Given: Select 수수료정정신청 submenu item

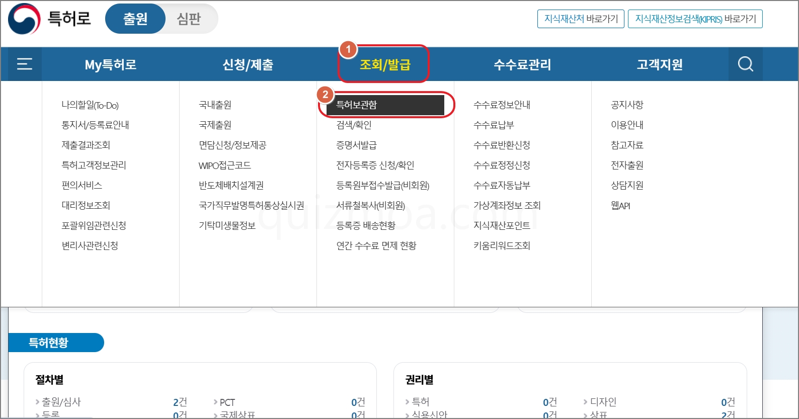Looking at the screenshot, I should pos(502,165).
